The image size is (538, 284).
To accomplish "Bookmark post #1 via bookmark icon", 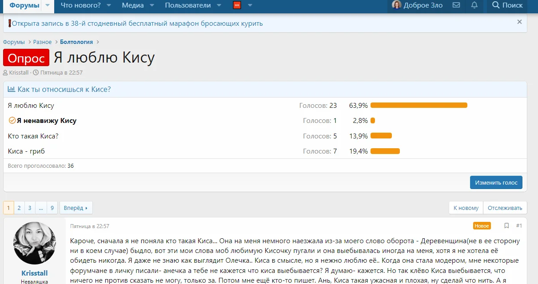I will (x=506, y=225).
